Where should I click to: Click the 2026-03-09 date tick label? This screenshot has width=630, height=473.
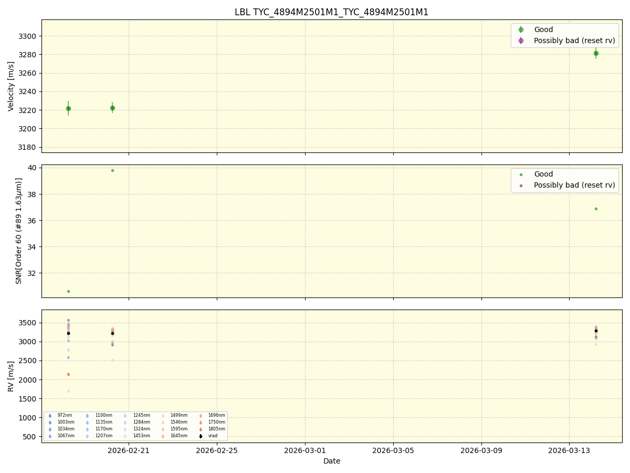coord(481,450)
